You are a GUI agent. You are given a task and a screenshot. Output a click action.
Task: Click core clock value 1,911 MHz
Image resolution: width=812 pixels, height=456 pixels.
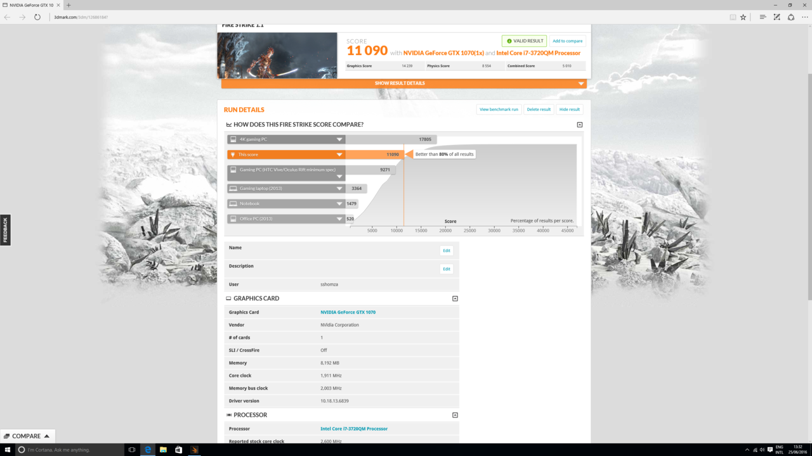click(331, 376)
